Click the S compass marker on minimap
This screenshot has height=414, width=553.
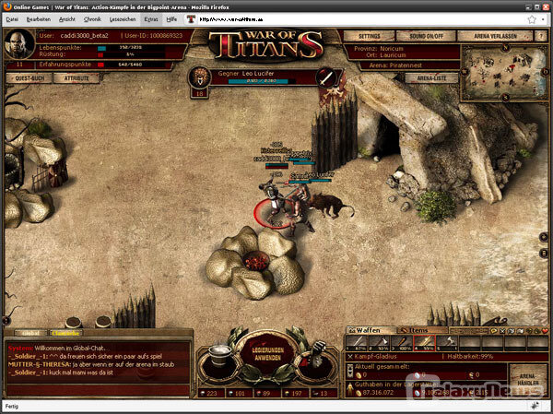coord(505,97)
